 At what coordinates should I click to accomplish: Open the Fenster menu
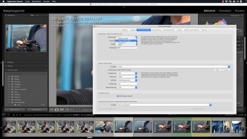(46, 2)
